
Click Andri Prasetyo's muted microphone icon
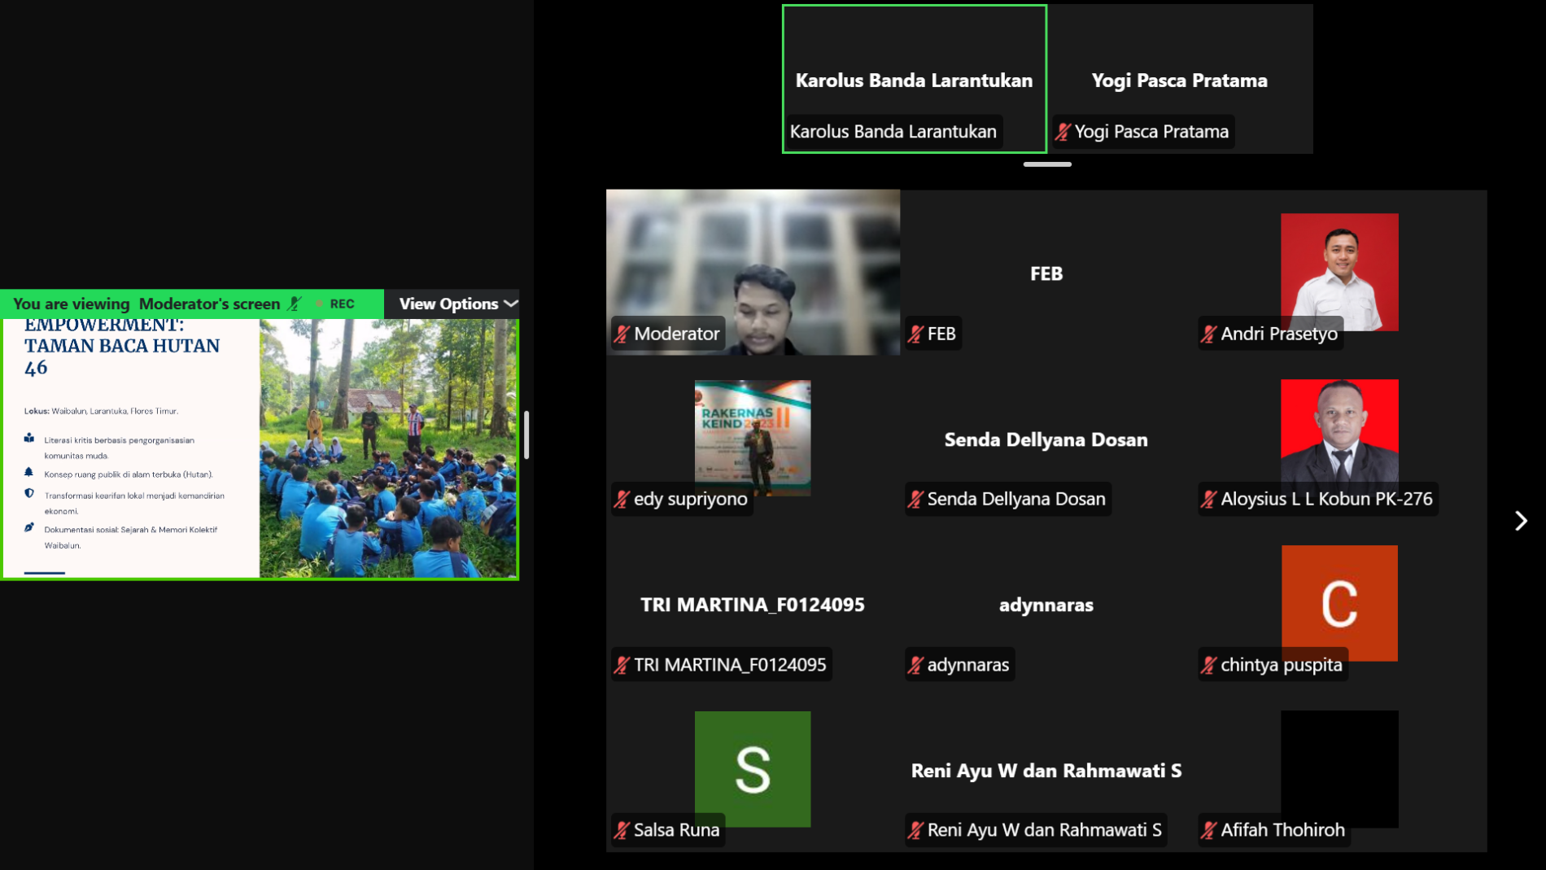tap(1208, 334)
